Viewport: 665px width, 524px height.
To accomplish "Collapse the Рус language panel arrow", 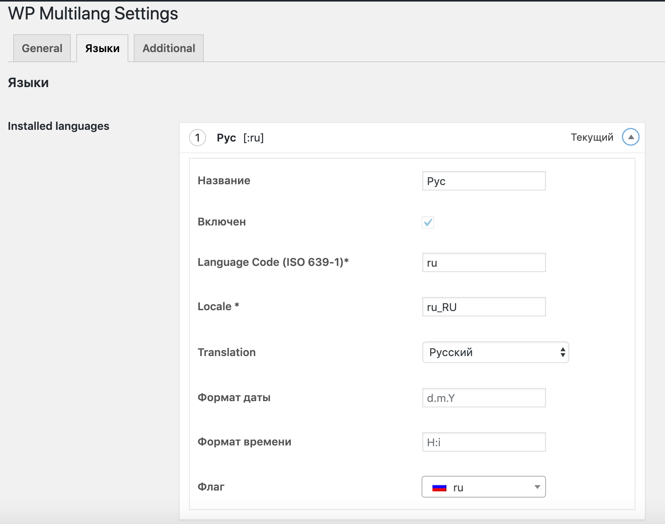I will click(x=631, y=137).
